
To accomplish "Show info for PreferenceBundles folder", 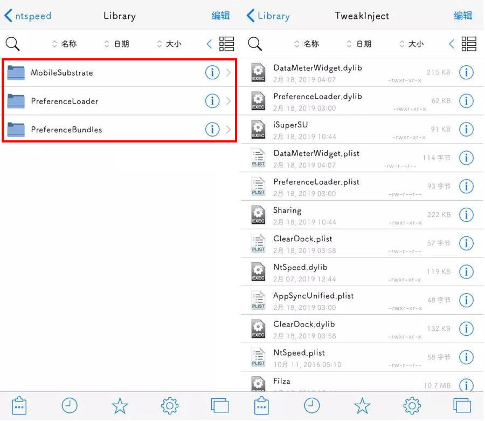I will pyautogui.click(x=212, y=130).
